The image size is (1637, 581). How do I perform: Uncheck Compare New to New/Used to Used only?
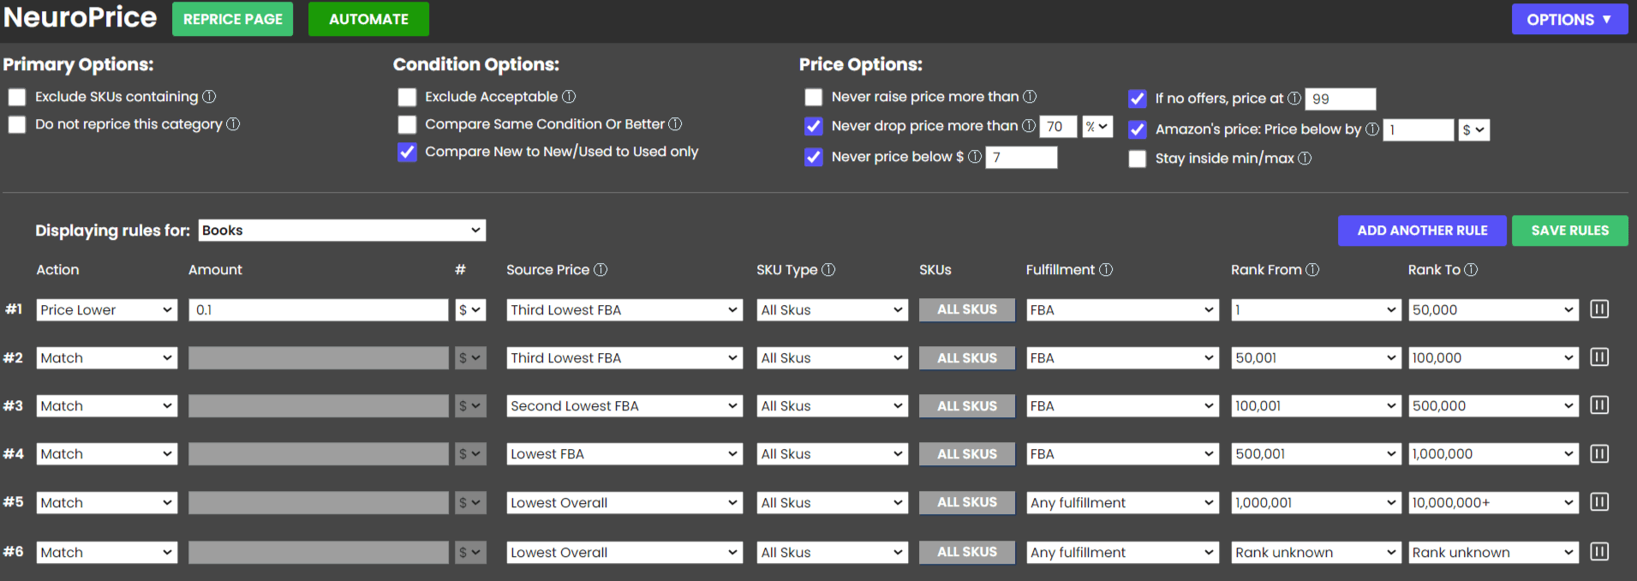click(407, 153)
